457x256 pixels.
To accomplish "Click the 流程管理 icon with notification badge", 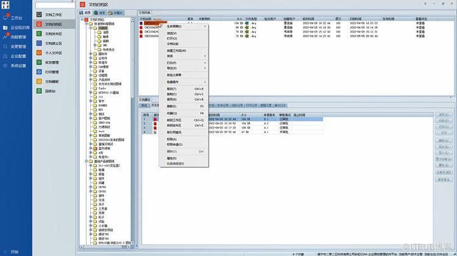I will pyautogui.click(x=5, y=37).
